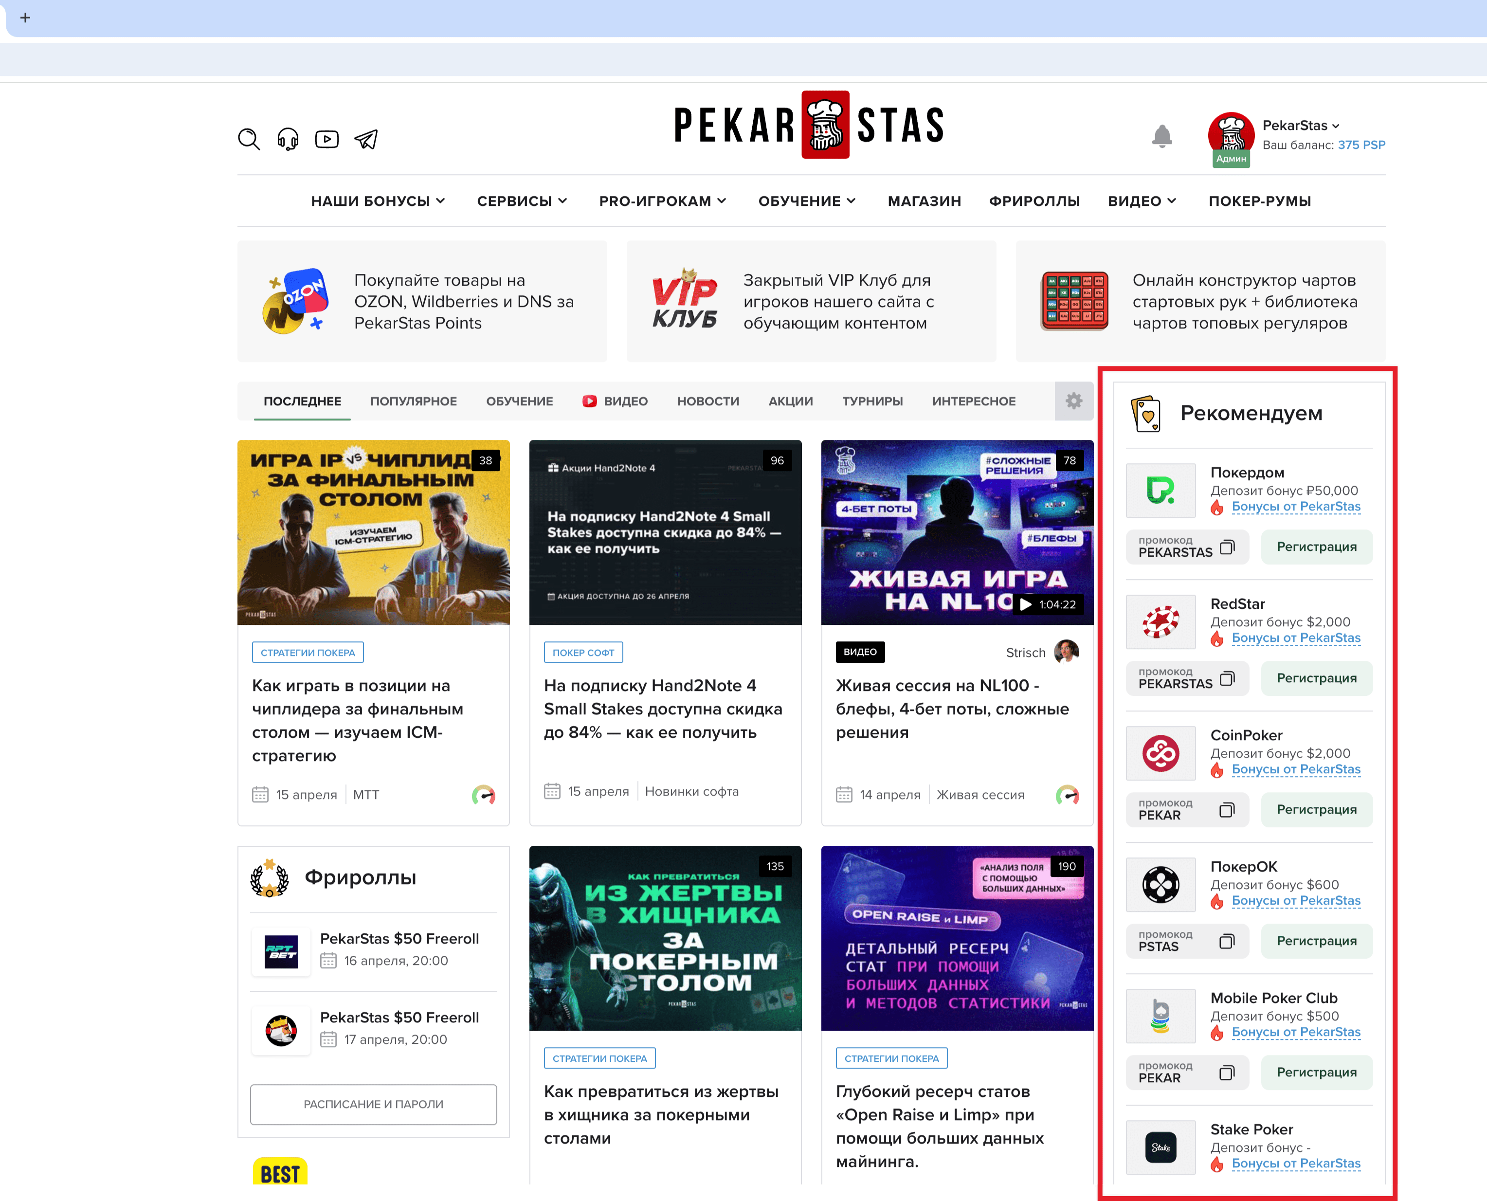Open notifications bell icon
Viewport: 1487px width, 1201px height.
pos(1161,136)
